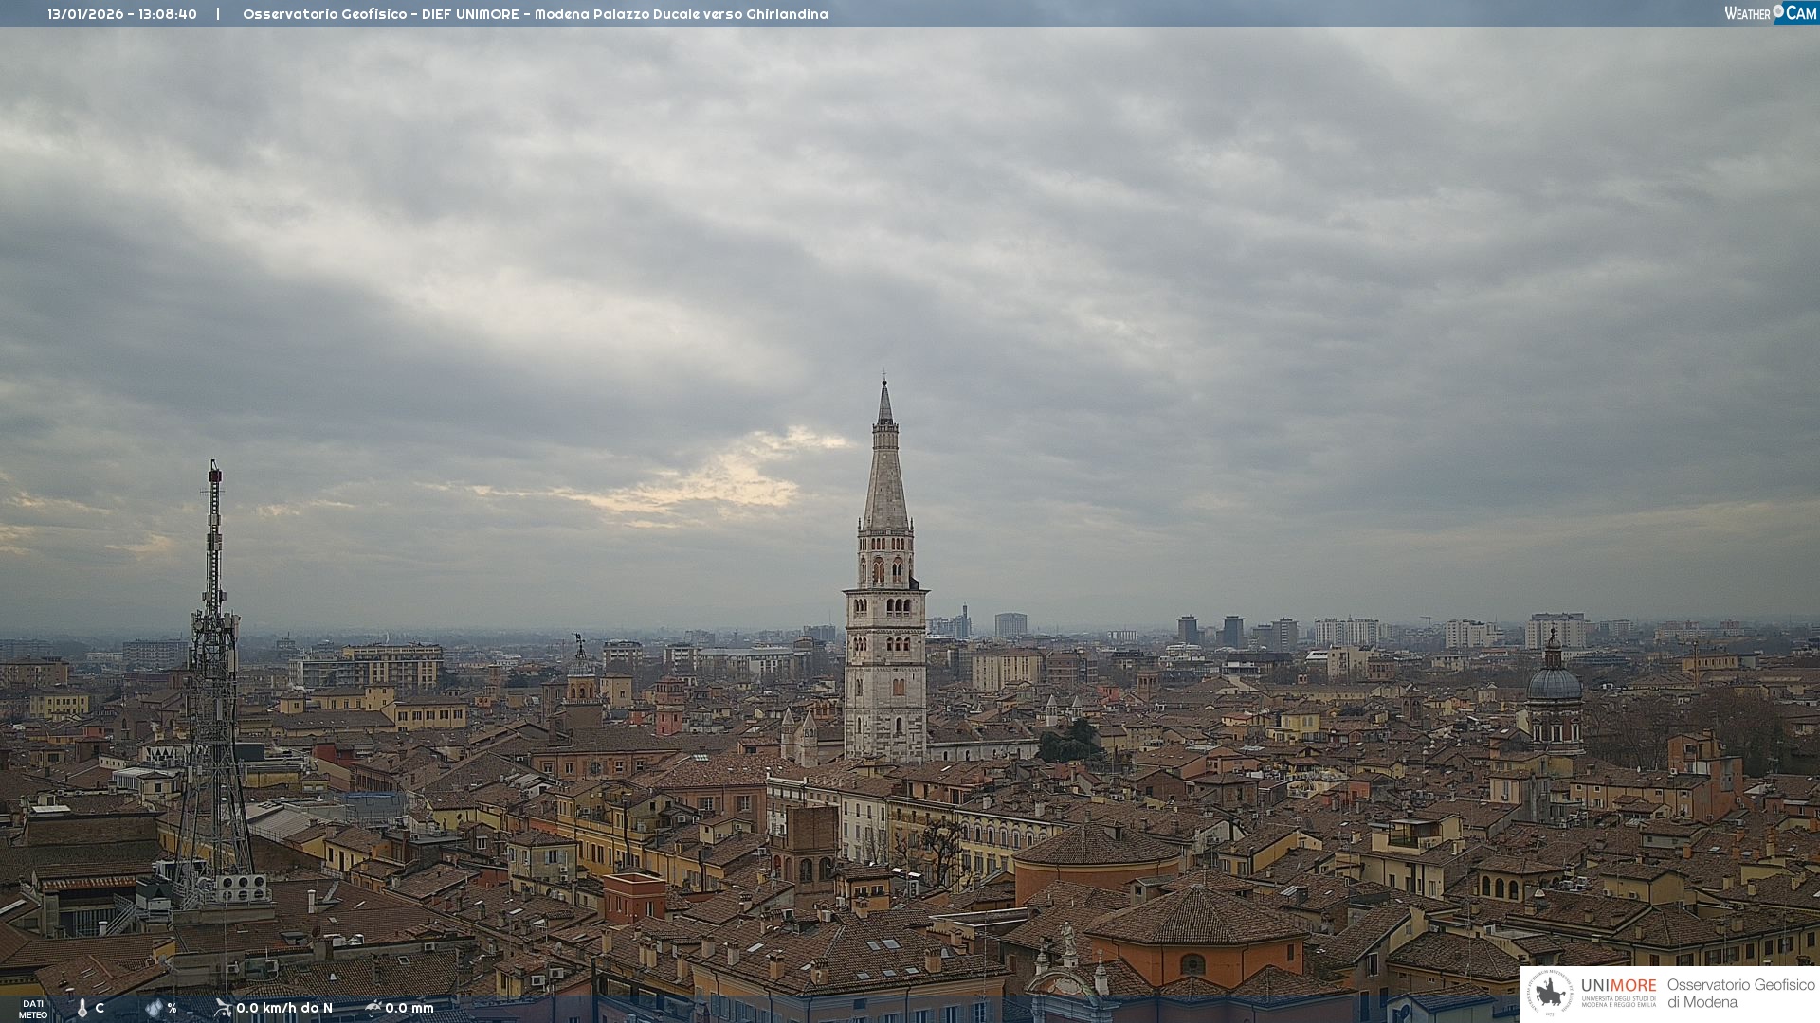Click the UNIMORE wordmark text
Screen dimensions: 1820x1023
point(1618,986)
